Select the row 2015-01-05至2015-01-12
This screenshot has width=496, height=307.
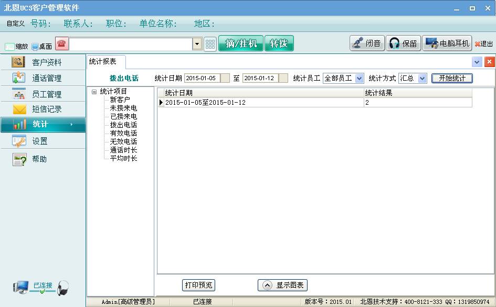tap(315, 102)
